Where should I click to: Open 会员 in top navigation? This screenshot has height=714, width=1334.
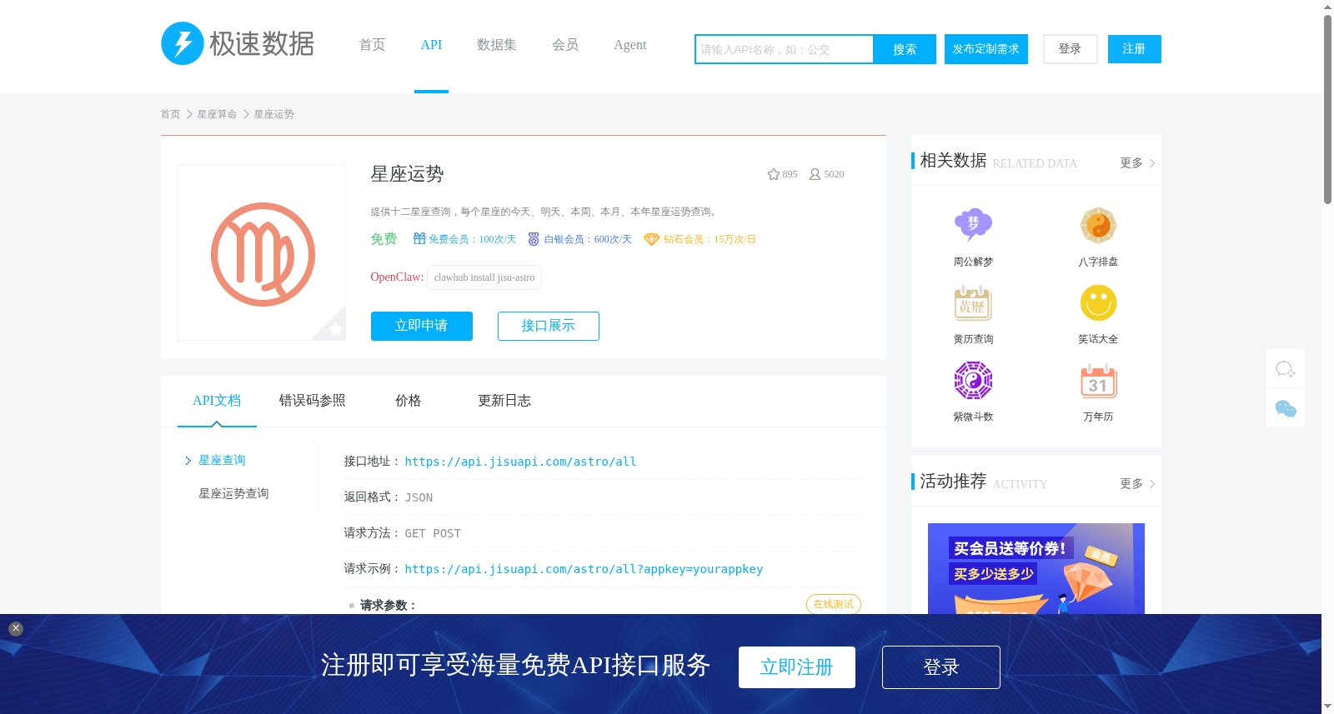tap(565, 45)
